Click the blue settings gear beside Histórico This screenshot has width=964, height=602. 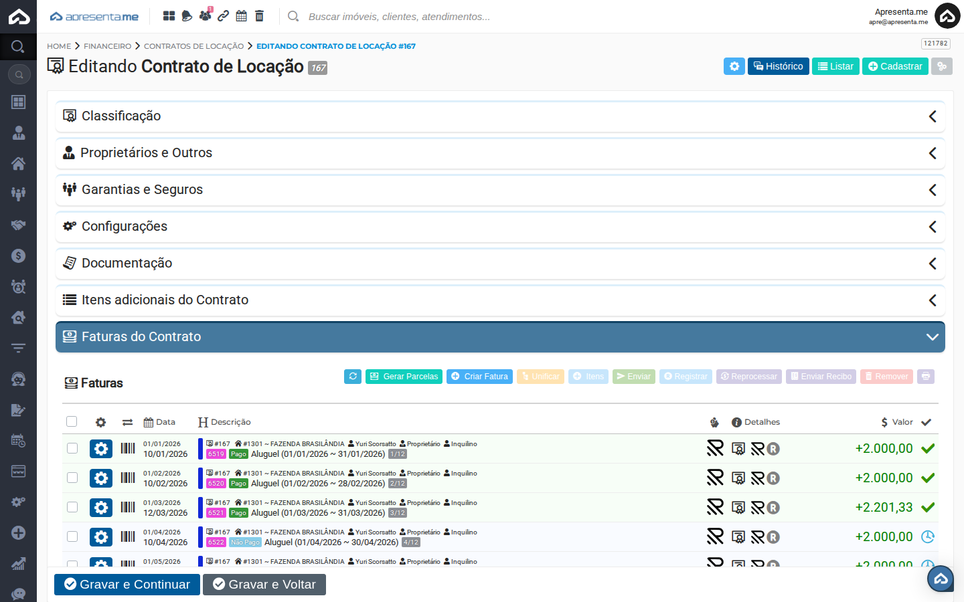pyautogui.click(x=734, y=66)
